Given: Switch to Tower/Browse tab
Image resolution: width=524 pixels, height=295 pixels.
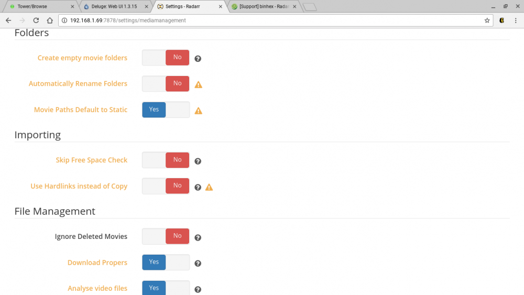Looking at the screenshot, I should (x=40, y=6).
